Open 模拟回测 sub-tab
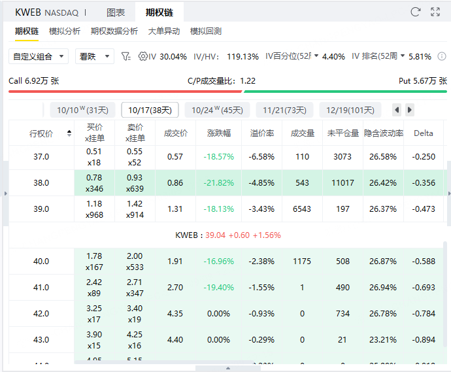 coord(206,31)
